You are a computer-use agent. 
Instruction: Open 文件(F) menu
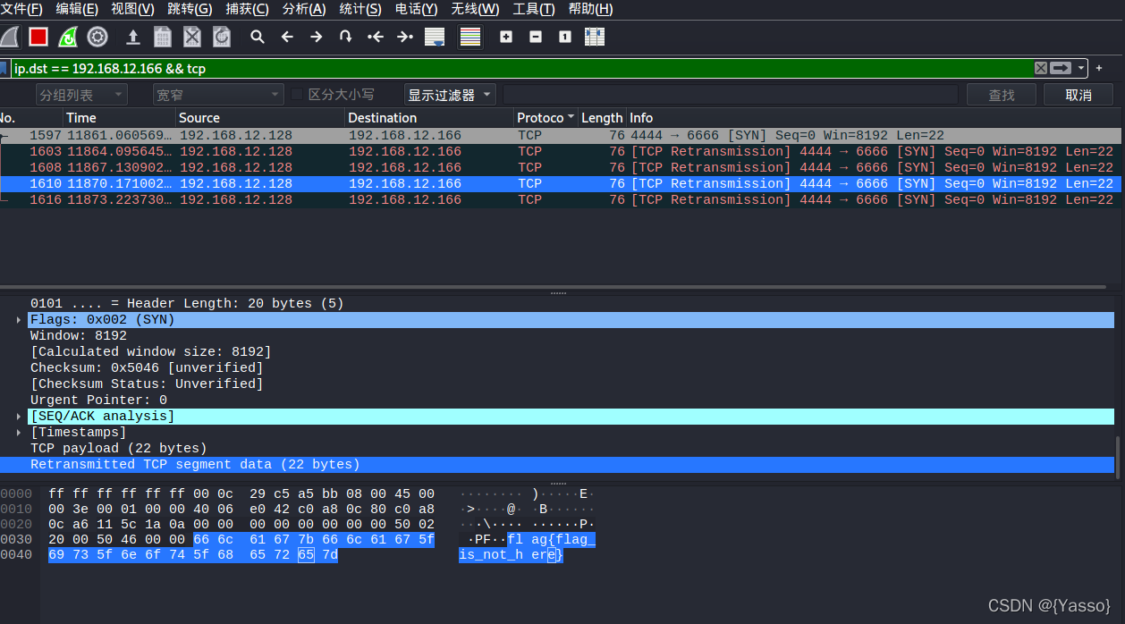(21, 9)
